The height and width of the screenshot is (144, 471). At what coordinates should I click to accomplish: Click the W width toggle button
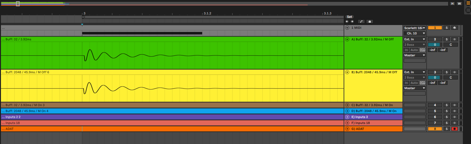click(x=459, y=3)
